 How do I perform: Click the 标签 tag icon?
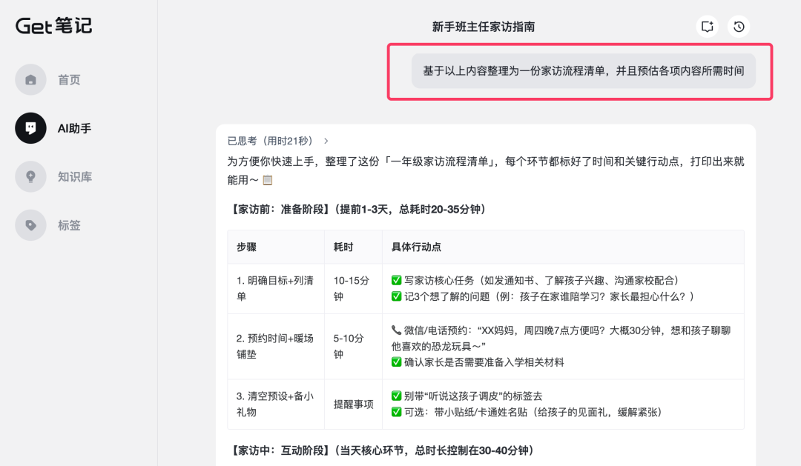point(30,225)
